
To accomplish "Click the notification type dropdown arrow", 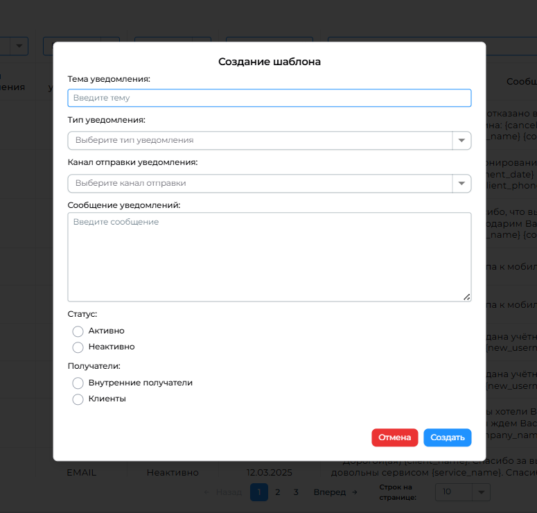I will (x=461, y=140).
